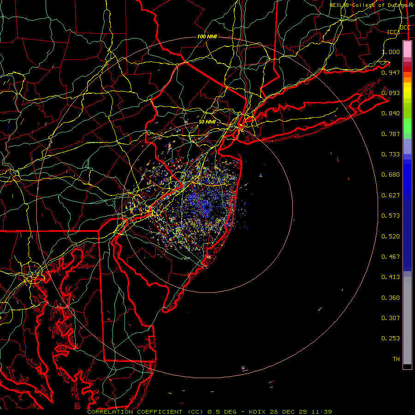Click the 0.893 legend value
Viewport: 415px width, 415px height.
coord(391,93)
